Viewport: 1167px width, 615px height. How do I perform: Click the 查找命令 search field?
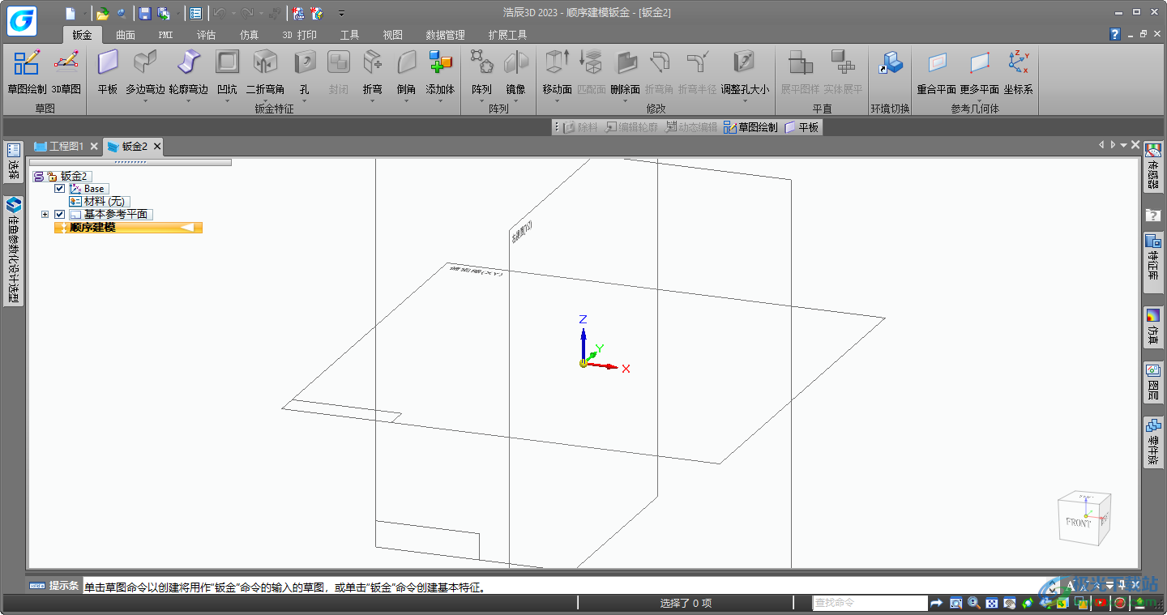870,603
